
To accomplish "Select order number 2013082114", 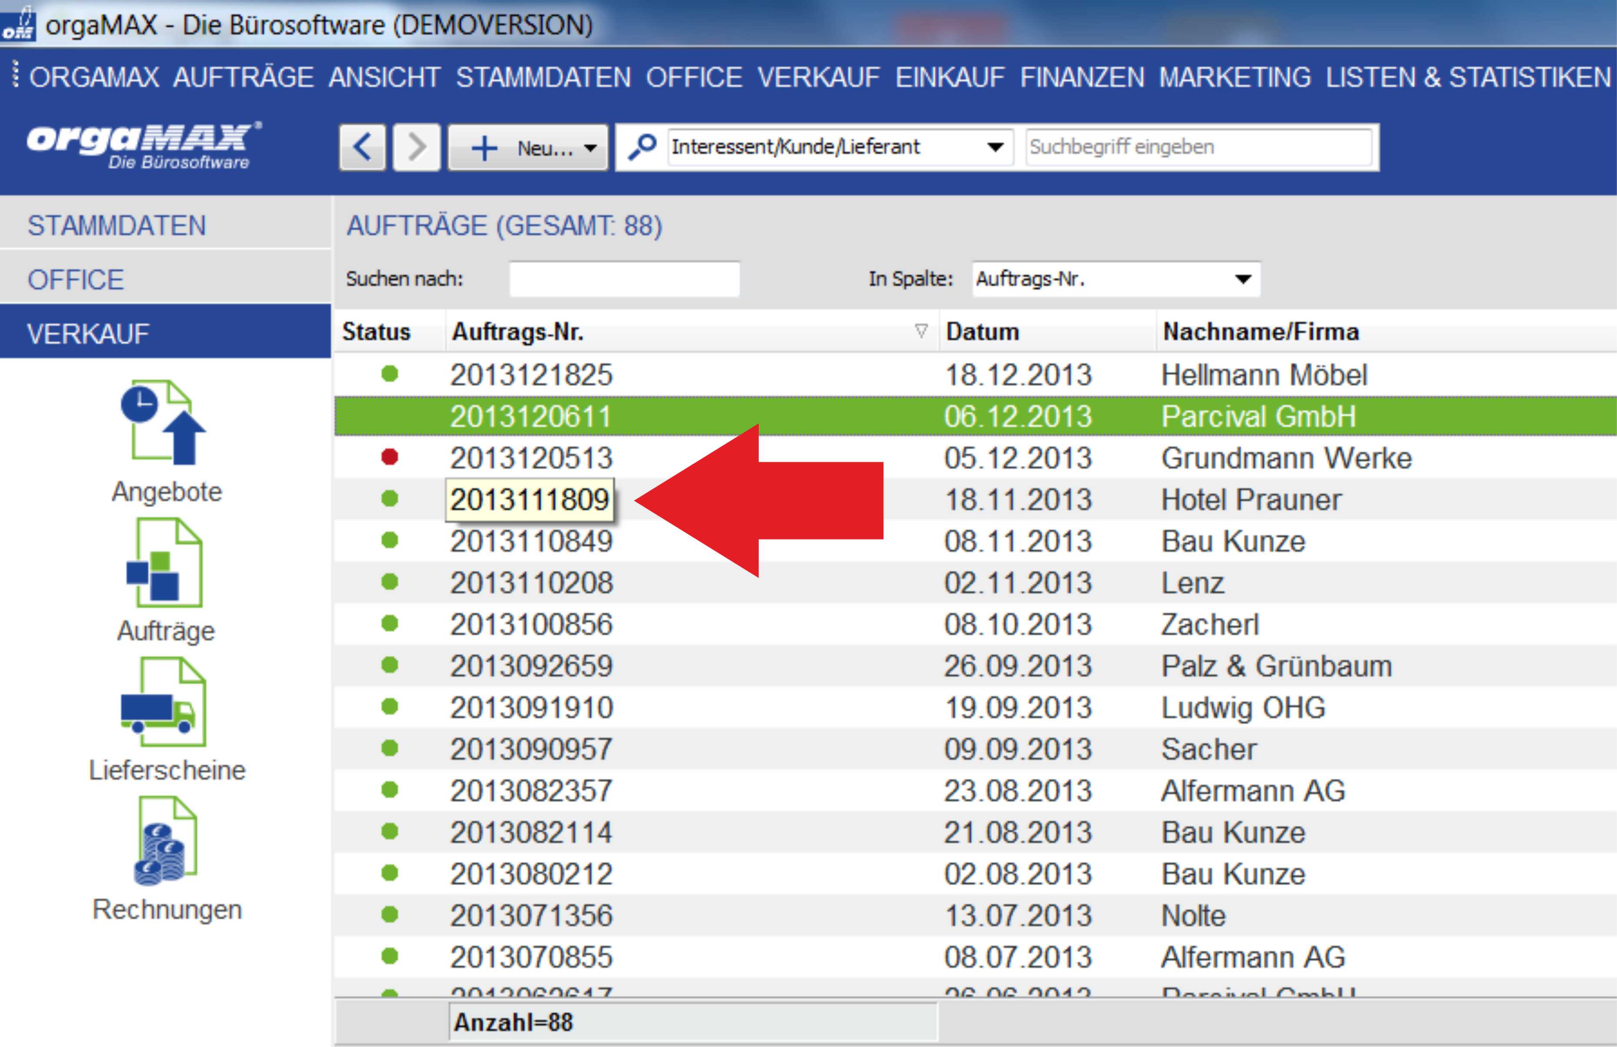I will (x=530, y=832).
